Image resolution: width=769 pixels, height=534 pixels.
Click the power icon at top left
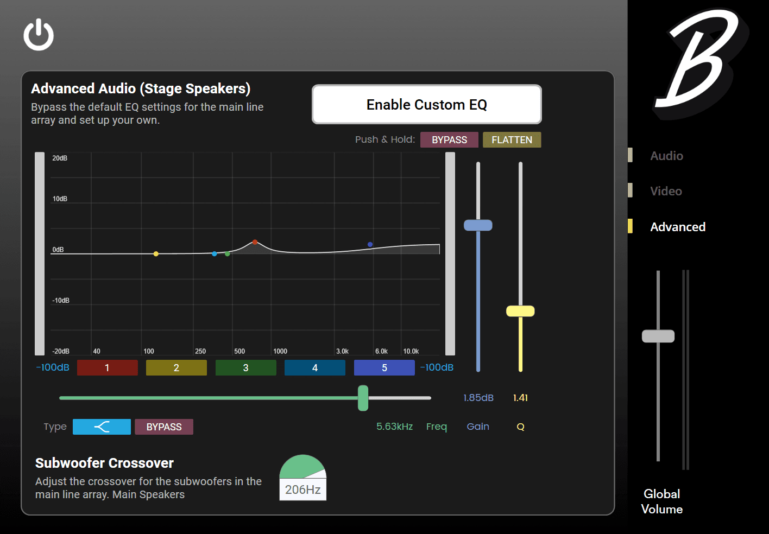click(39, 35)
